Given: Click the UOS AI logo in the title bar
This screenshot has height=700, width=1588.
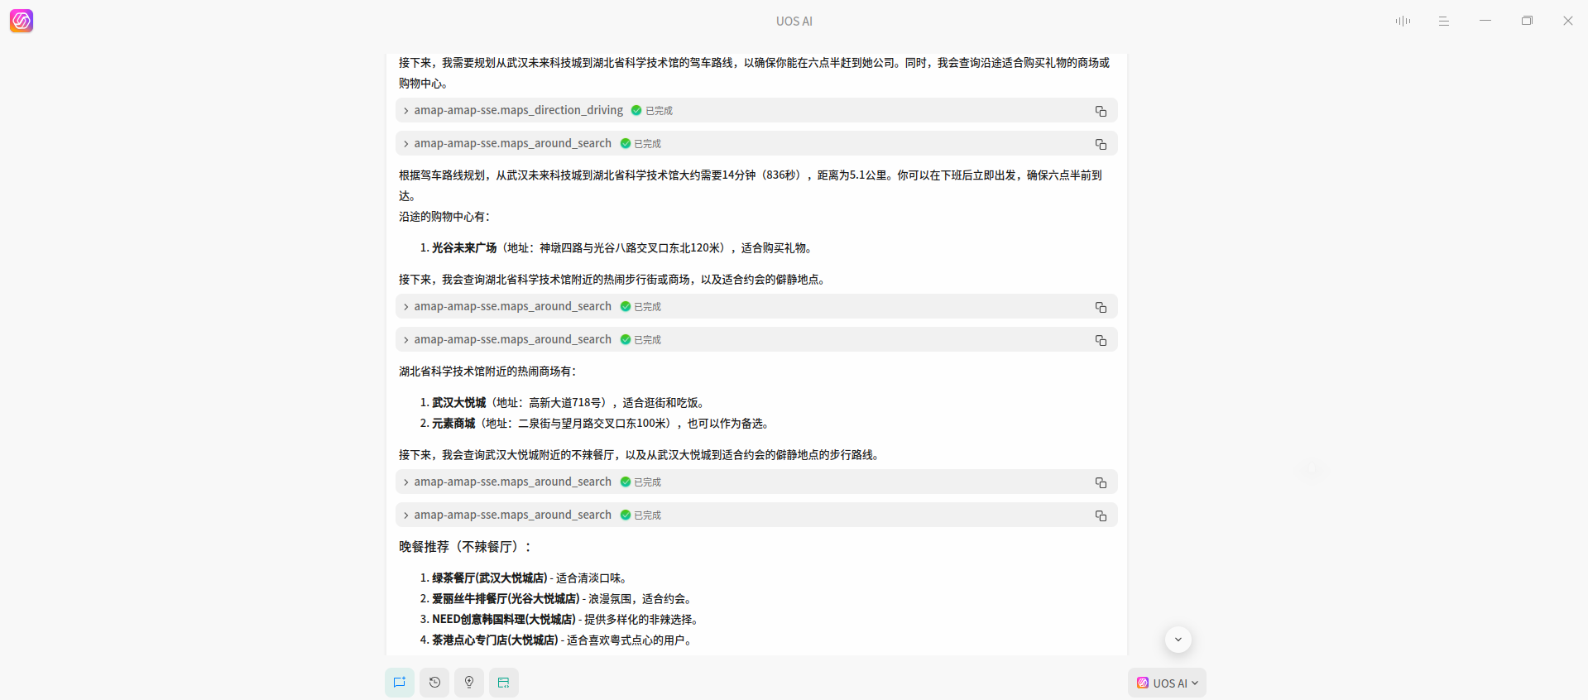Looking at the screenshot, I should click(x=22, y=21).
